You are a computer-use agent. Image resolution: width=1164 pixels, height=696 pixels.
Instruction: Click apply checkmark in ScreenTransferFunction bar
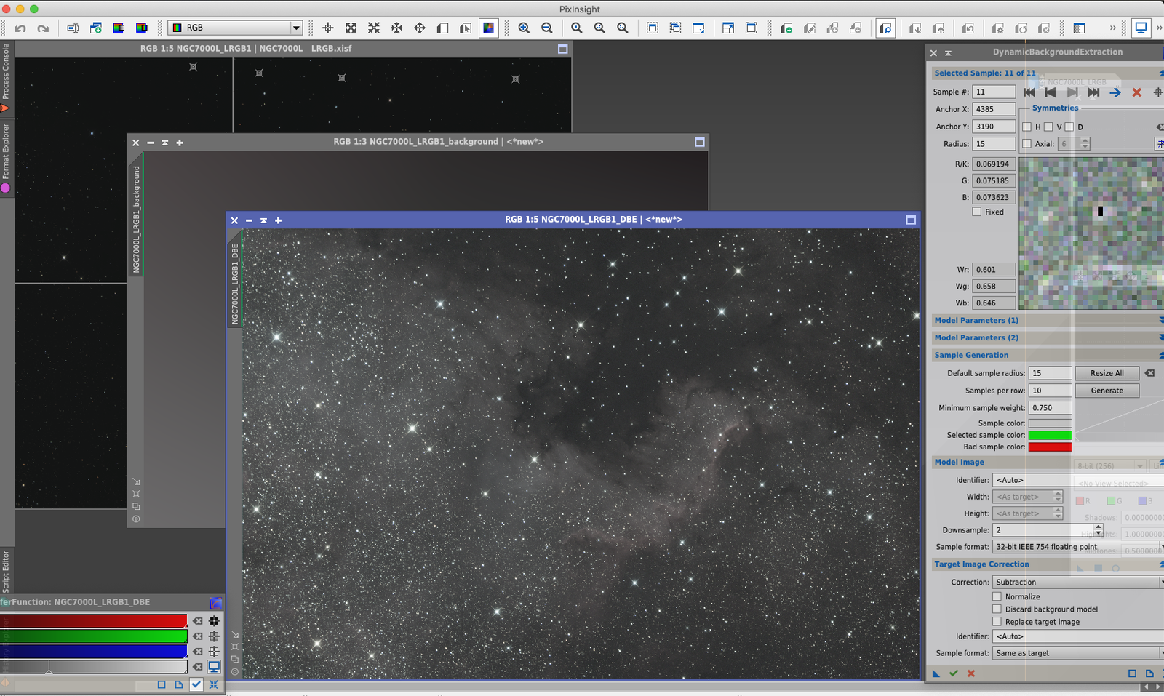[196, 684]
